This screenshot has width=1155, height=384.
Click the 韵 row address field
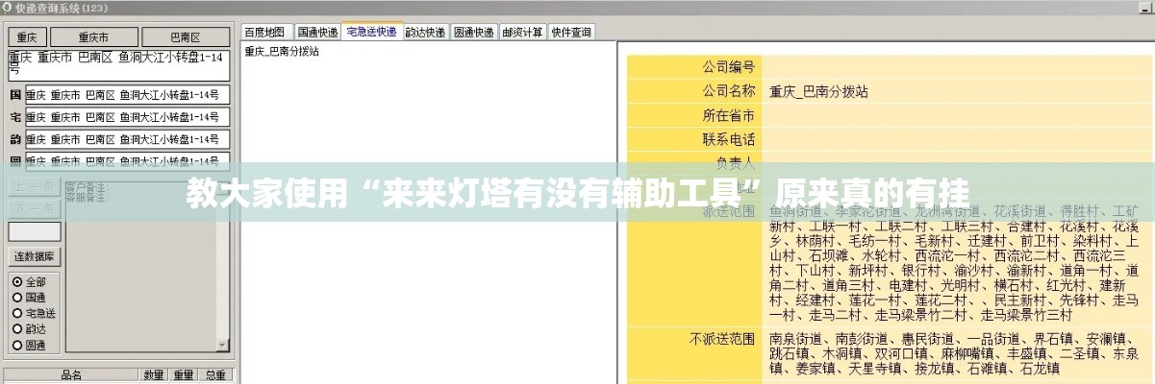(128, 139)
